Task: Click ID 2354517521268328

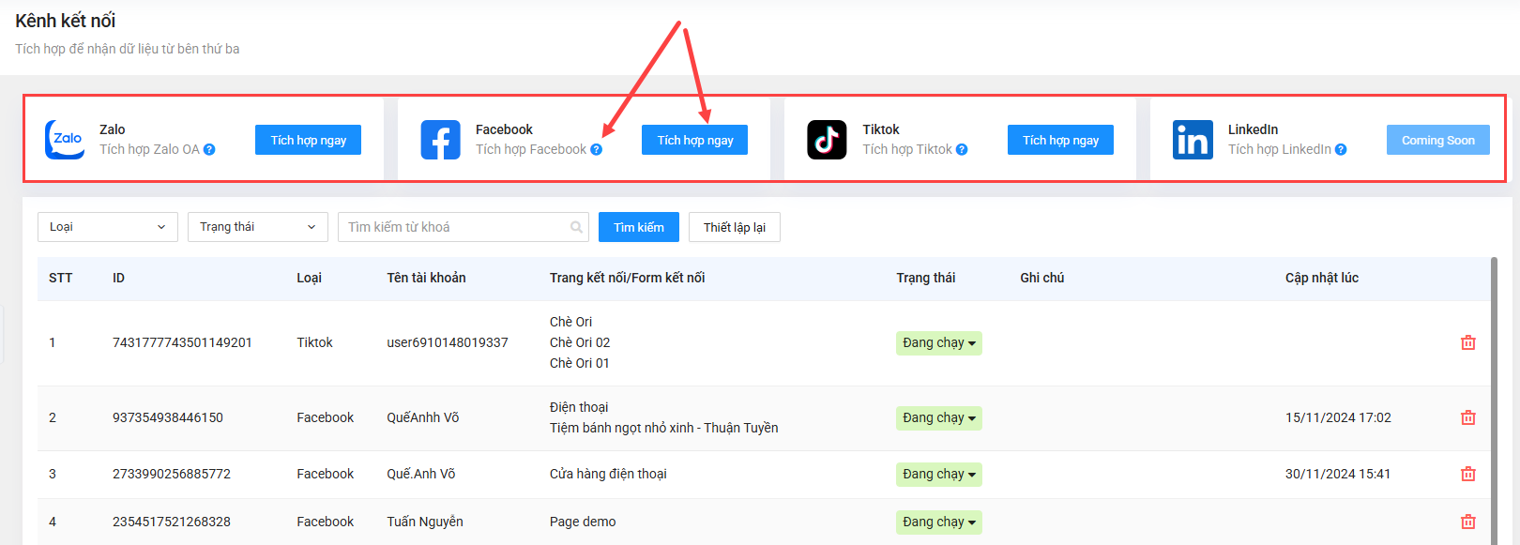Action: click(x=172, y=522)
